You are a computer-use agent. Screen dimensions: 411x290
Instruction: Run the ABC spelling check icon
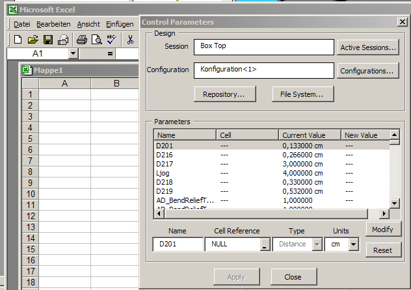point(112,40)
